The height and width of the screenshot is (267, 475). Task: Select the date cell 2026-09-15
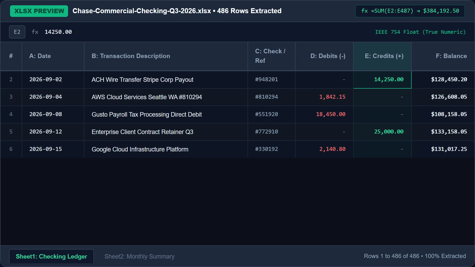point(53,149)
